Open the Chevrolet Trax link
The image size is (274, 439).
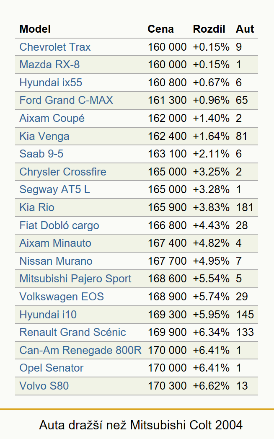tap(55, 47)
